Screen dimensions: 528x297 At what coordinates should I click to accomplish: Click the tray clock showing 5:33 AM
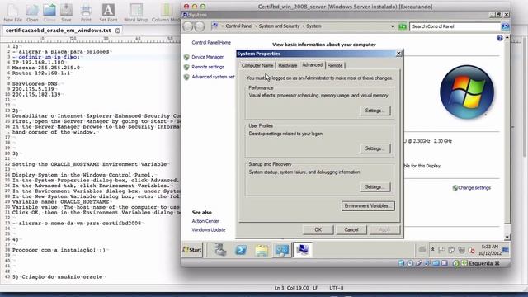pyautogui.click(x=489, y=250)
